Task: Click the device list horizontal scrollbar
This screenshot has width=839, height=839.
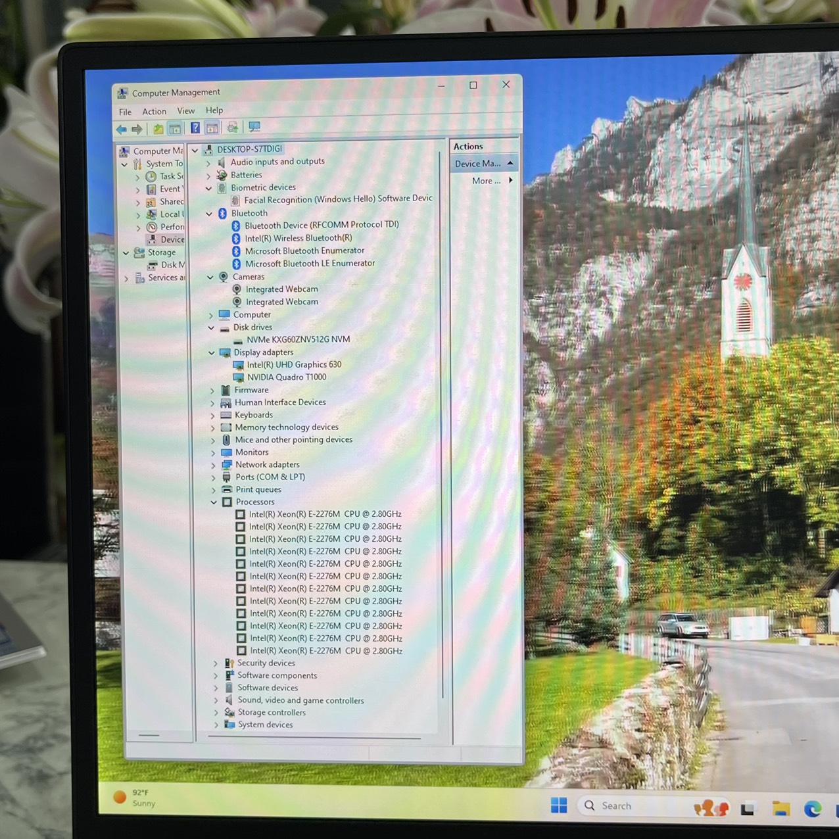Action: [x=315, y=738]
